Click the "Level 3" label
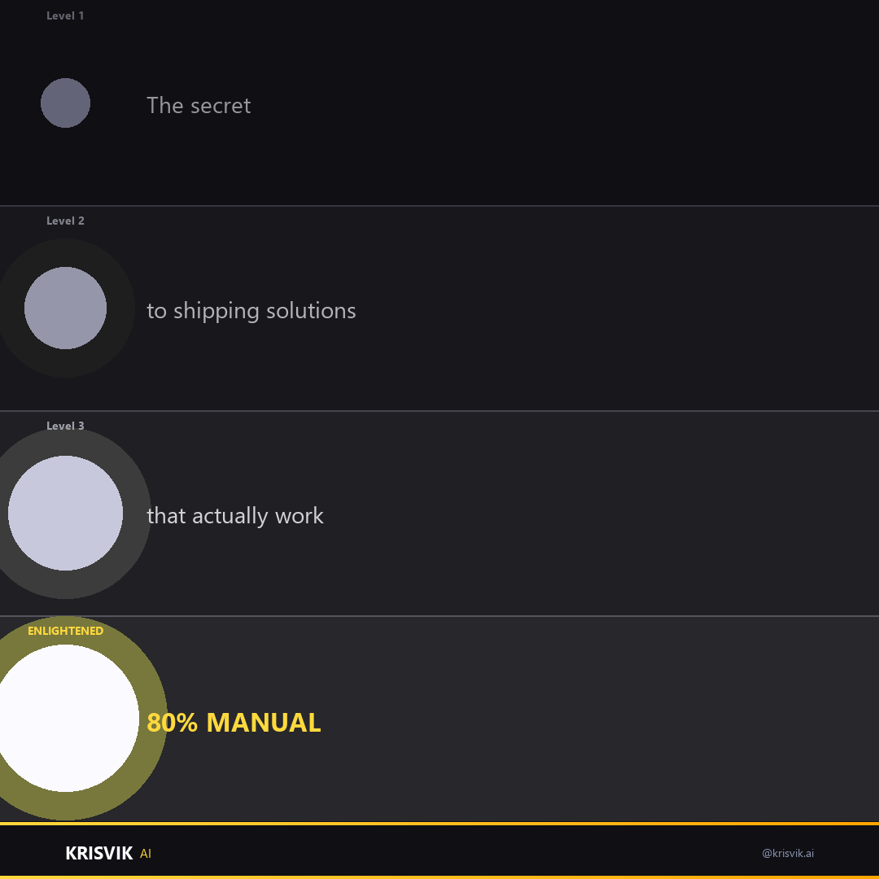The image size is (879, 879). [x=66, y=426]
